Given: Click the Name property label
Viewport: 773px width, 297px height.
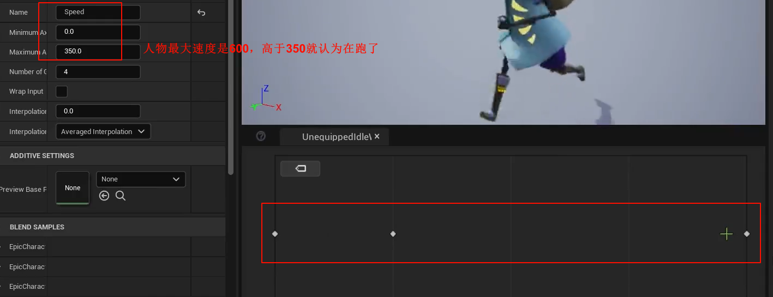Looking at the screenshot, I should tap(19, 12).
